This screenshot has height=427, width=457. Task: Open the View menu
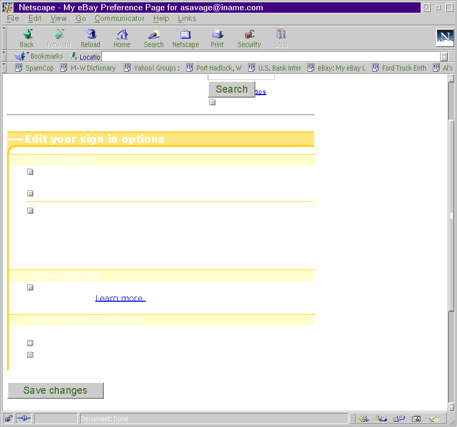pyautogui.click(x=58, y=18)
